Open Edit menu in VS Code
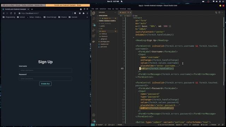 (x=97, y=9)
